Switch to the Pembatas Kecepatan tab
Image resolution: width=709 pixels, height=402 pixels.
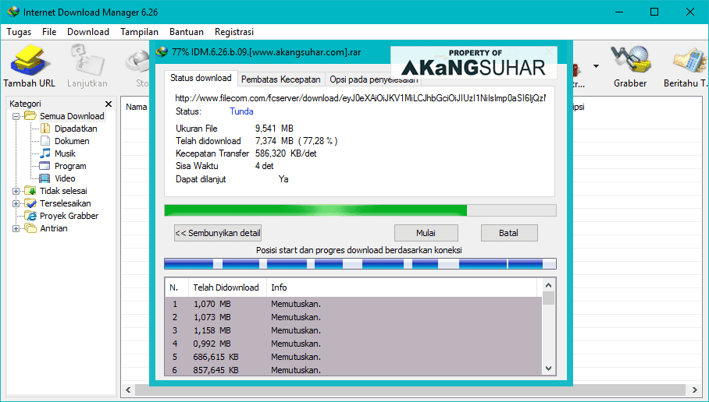coord(281,79)
